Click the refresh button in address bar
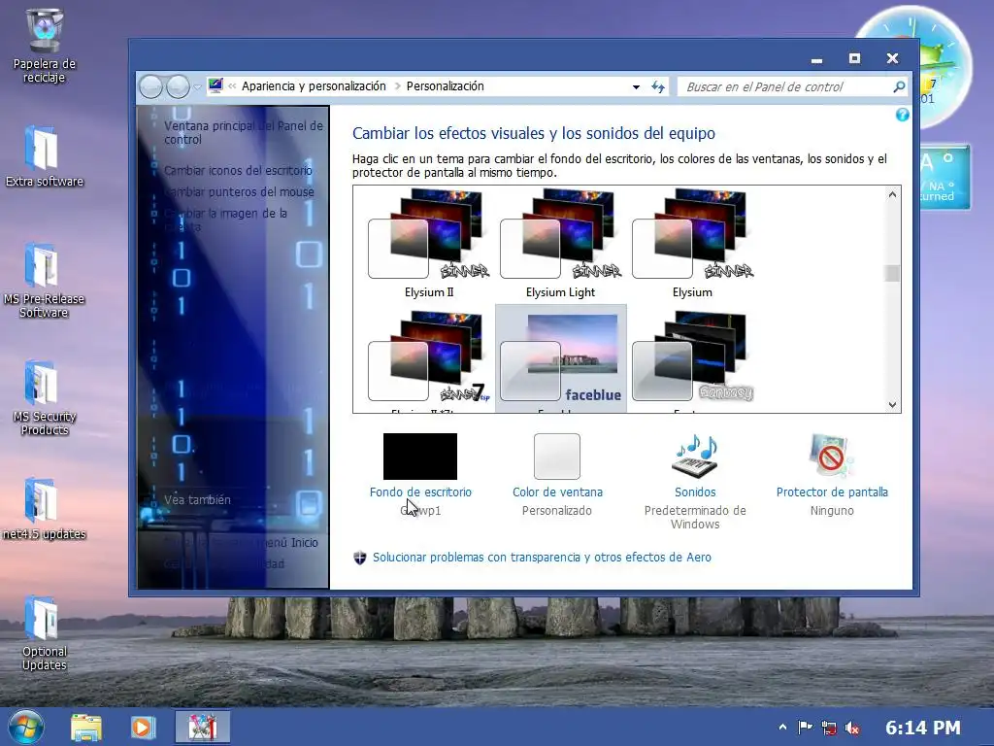Image resolution: width=994 pixels, height=746 pixels. point(659,86)
